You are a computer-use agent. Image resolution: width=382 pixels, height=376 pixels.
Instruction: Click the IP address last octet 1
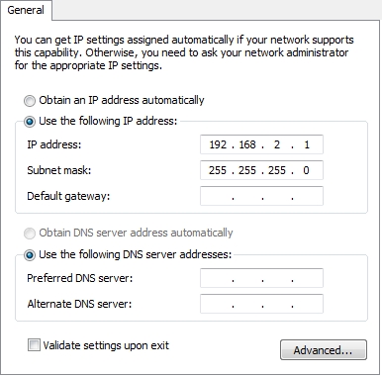point(307,144)
